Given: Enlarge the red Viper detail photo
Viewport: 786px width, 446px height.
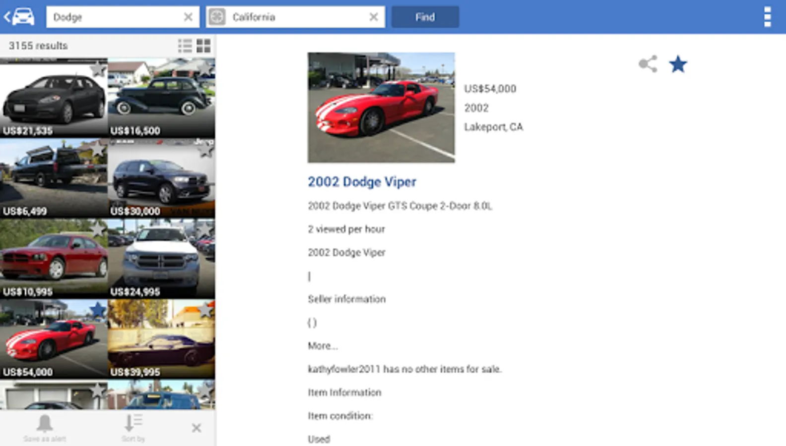Looking at the screenshot, I should click(381, 108).
